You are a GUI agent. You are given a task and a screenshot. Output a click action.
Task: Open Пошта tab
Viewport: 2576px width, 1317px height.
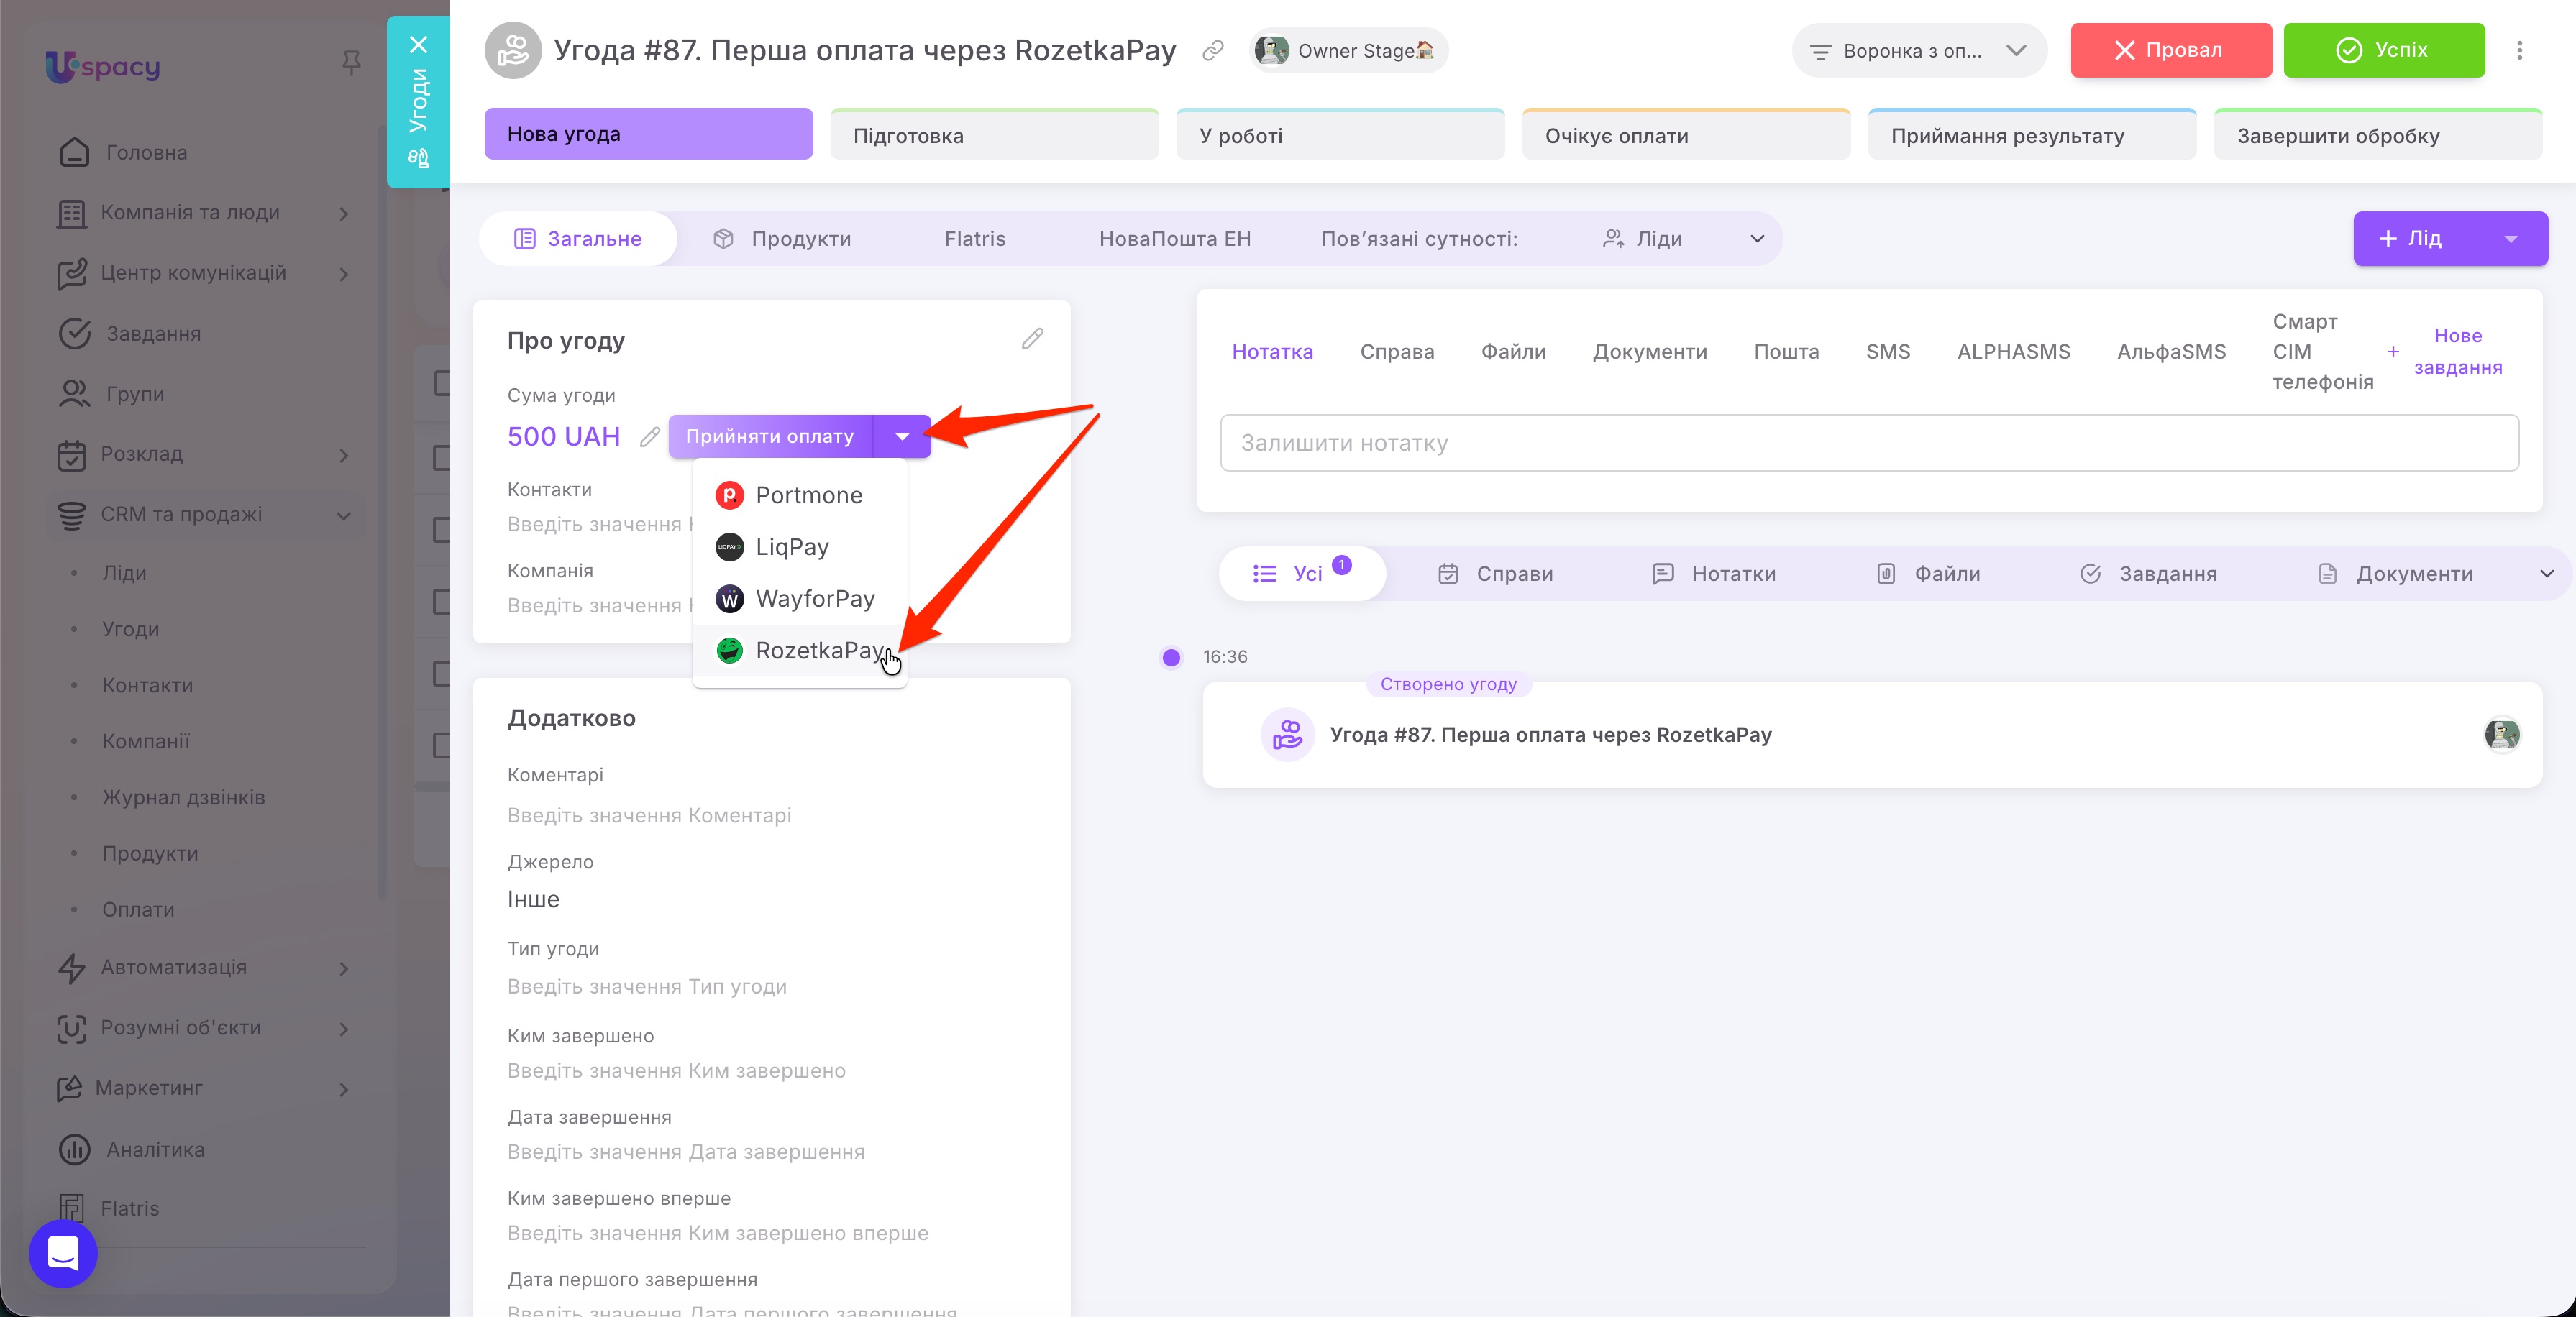click(x=1786, y=352)
